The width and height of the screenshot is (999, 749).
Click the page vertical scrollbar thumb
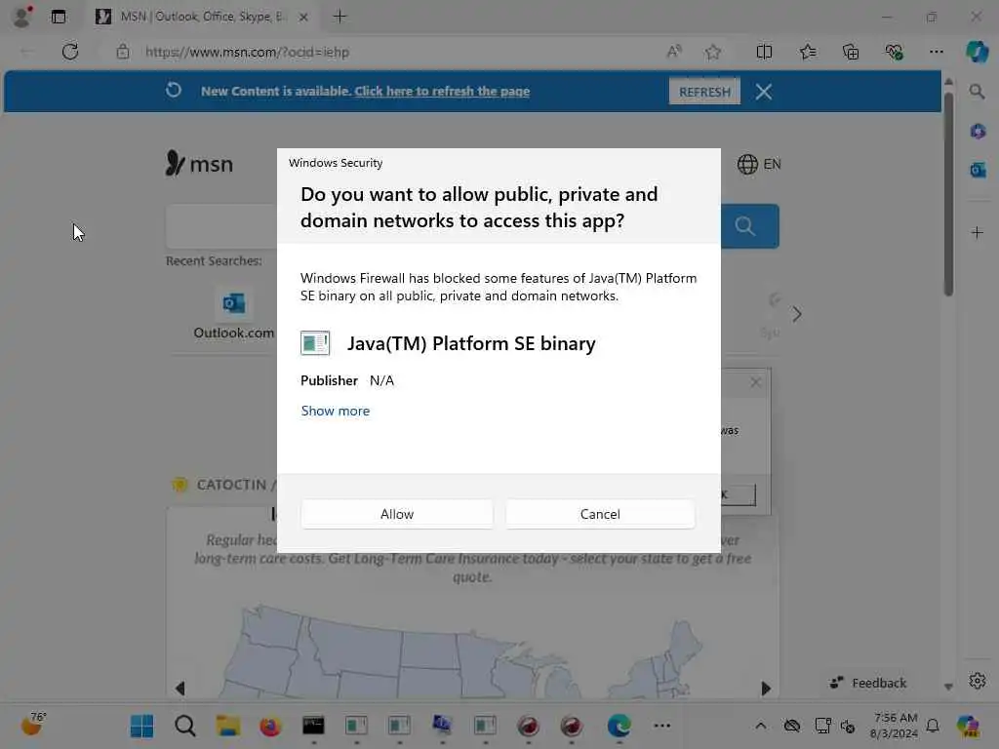(x=948, y=194)
